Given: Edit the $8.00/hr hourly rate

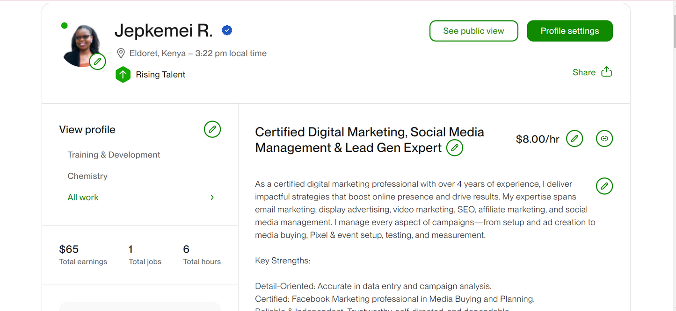Looking at the screenshot, I should pyautogui.click(x=574, y=139).
